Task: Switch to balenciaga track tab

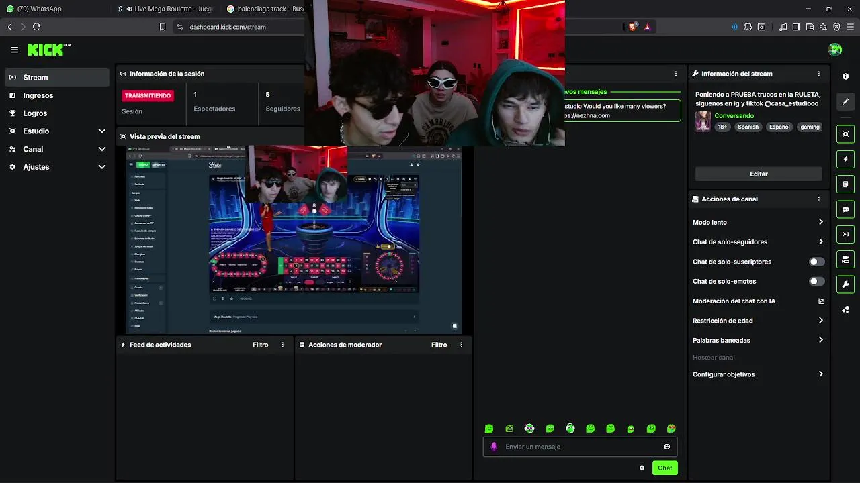Action: pos(265,9)
